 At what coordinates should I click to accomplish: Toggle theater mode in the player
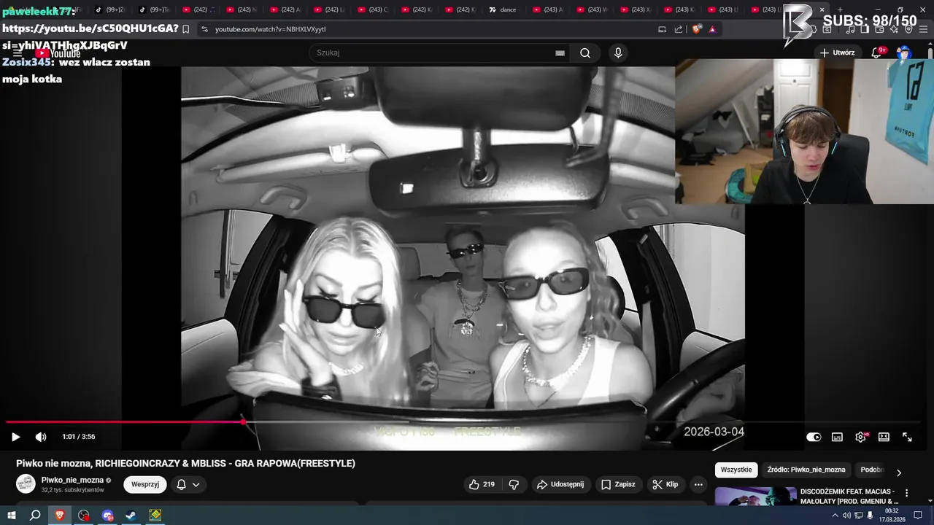884,437
